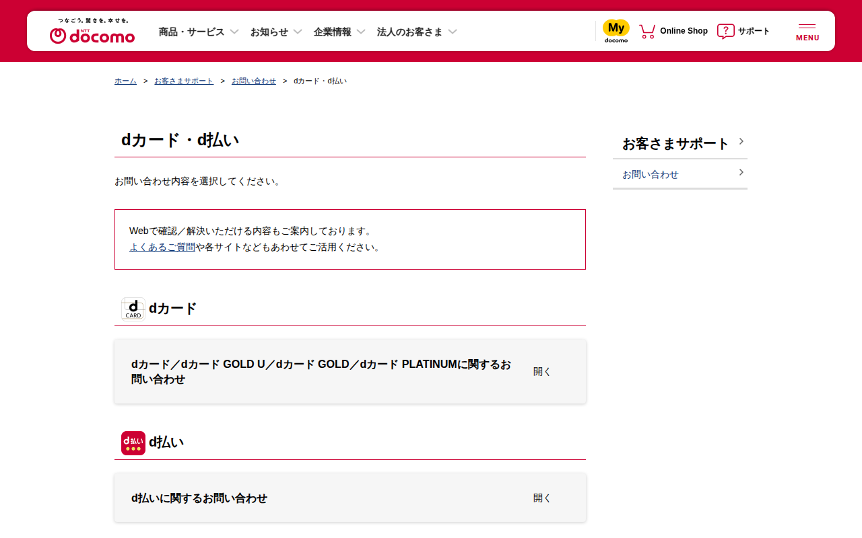Click chevron beside お問い合わせ sidebar item
The height and width of the screenshot is (538, 862).
741,172
